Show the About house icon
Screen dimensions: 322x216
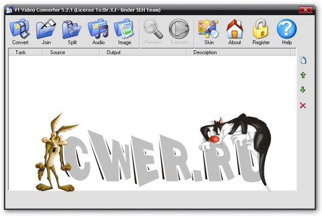tap(235, 32)
